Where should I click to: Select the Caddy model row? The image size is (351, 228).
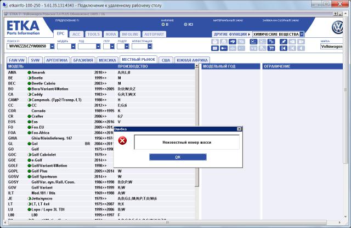(101, 94)
